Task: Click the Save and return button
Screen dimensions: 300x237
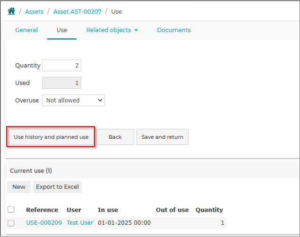Action: click(163, 137)
